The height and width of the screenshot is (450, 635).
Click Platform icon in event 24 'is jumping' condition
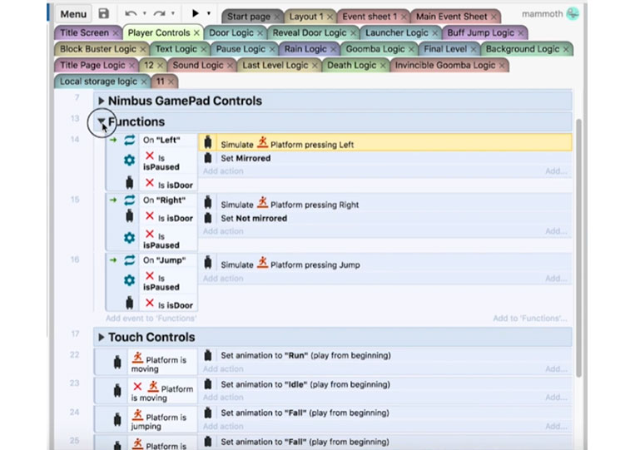tap(137, 415)
